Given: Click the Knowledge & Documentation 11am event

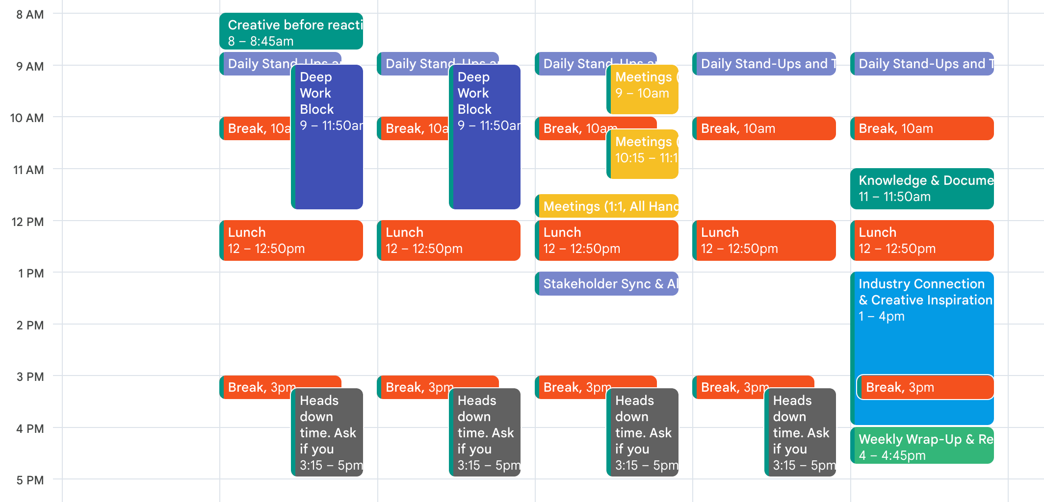Looking at the screenshot, I should coord(921,188).
